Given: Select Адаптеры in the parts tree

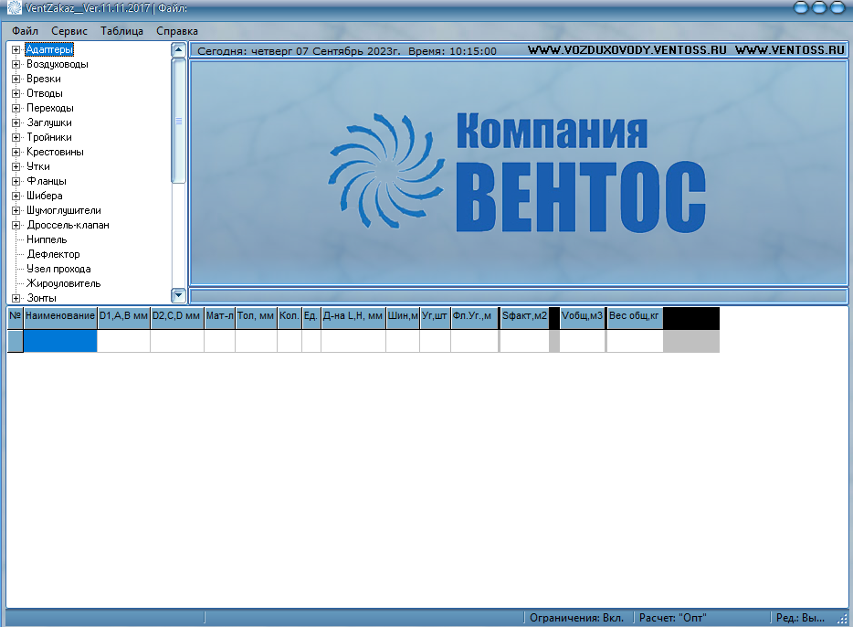Looking at the screenshot, I should pos(49,49).
